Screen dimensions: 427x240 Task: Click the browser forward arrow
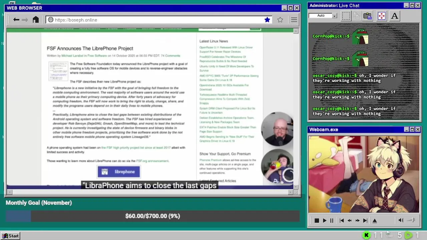(x=25, y=20)
